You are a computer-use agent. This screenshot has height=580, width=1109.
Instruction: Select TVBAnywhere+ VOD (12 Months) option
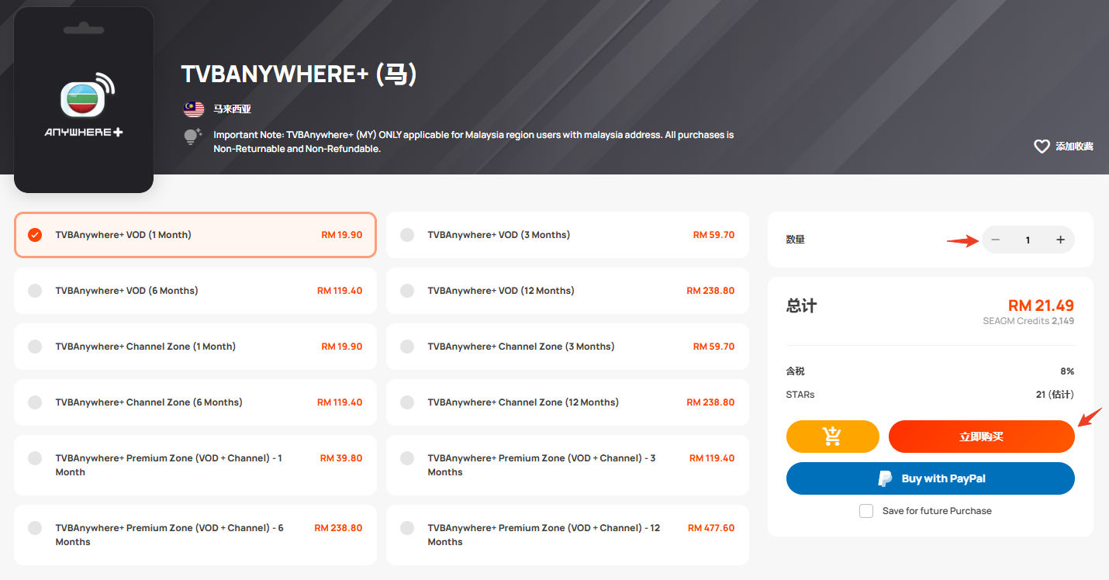tap(568, 291)
